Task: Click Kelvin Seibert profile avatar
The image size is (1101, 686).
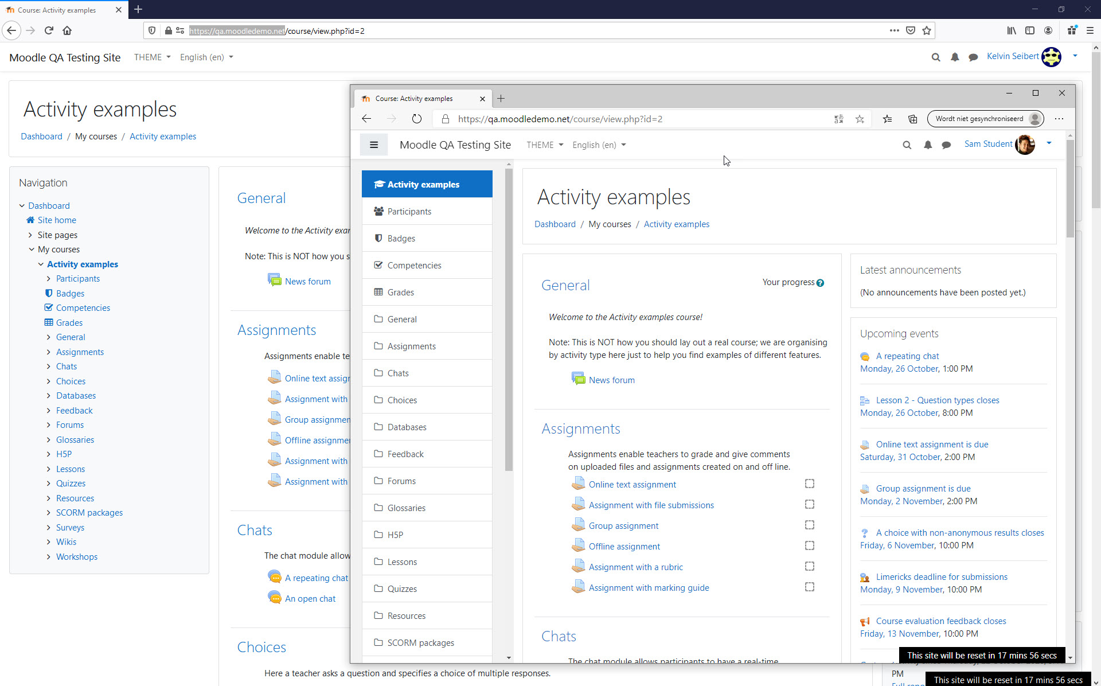Action: [1051, 57]
